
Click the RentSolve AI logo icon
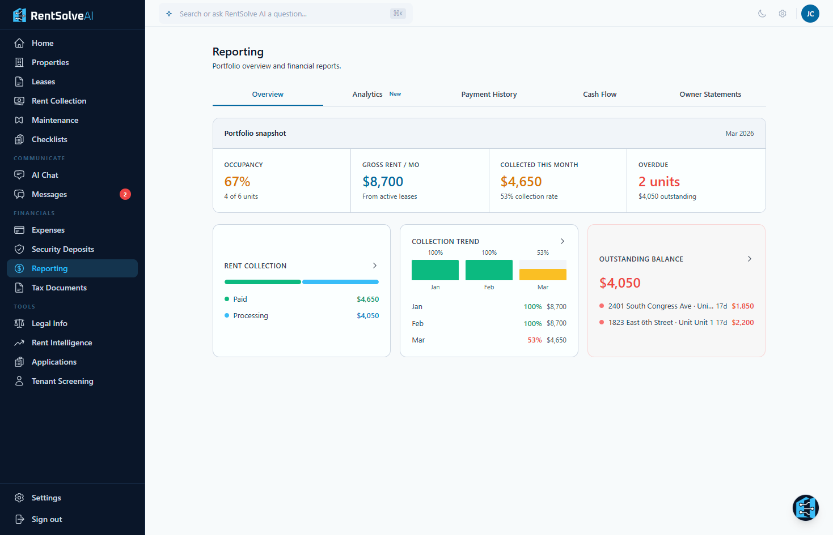pyautogui.click(x=19, y=15)
